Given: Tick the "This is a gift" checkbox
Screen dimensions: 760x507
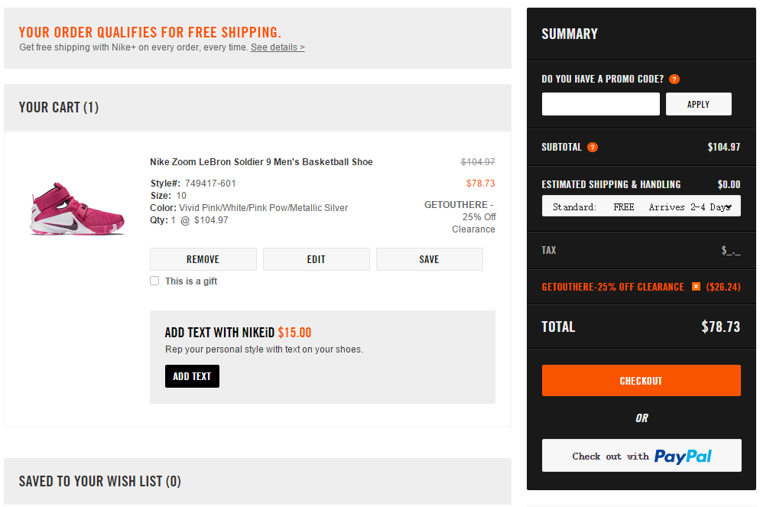Looking at the screenshot, I should point(154,281).
